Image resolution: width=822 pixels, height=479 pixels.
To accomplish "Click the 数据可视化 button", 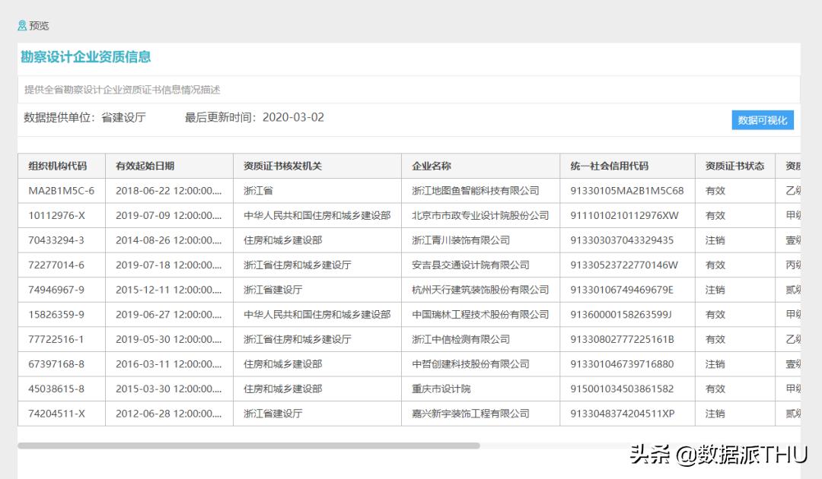I will tap(762, 120).
